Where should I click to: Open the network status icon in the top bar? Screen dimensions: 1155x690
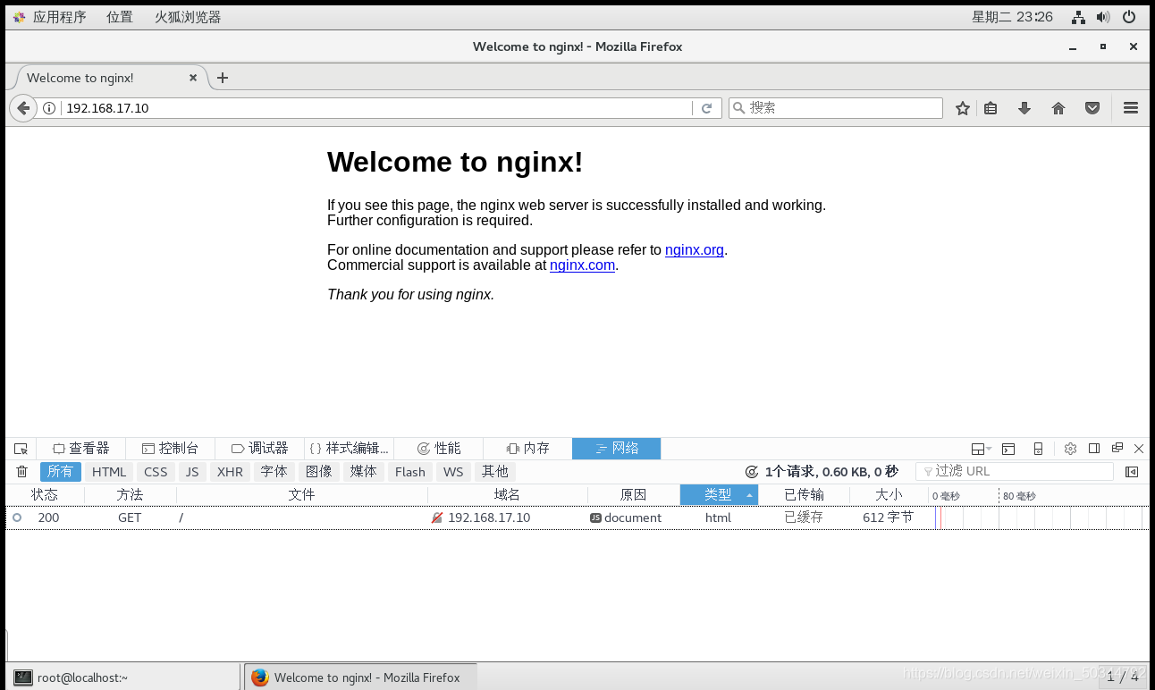(1079, 17)
